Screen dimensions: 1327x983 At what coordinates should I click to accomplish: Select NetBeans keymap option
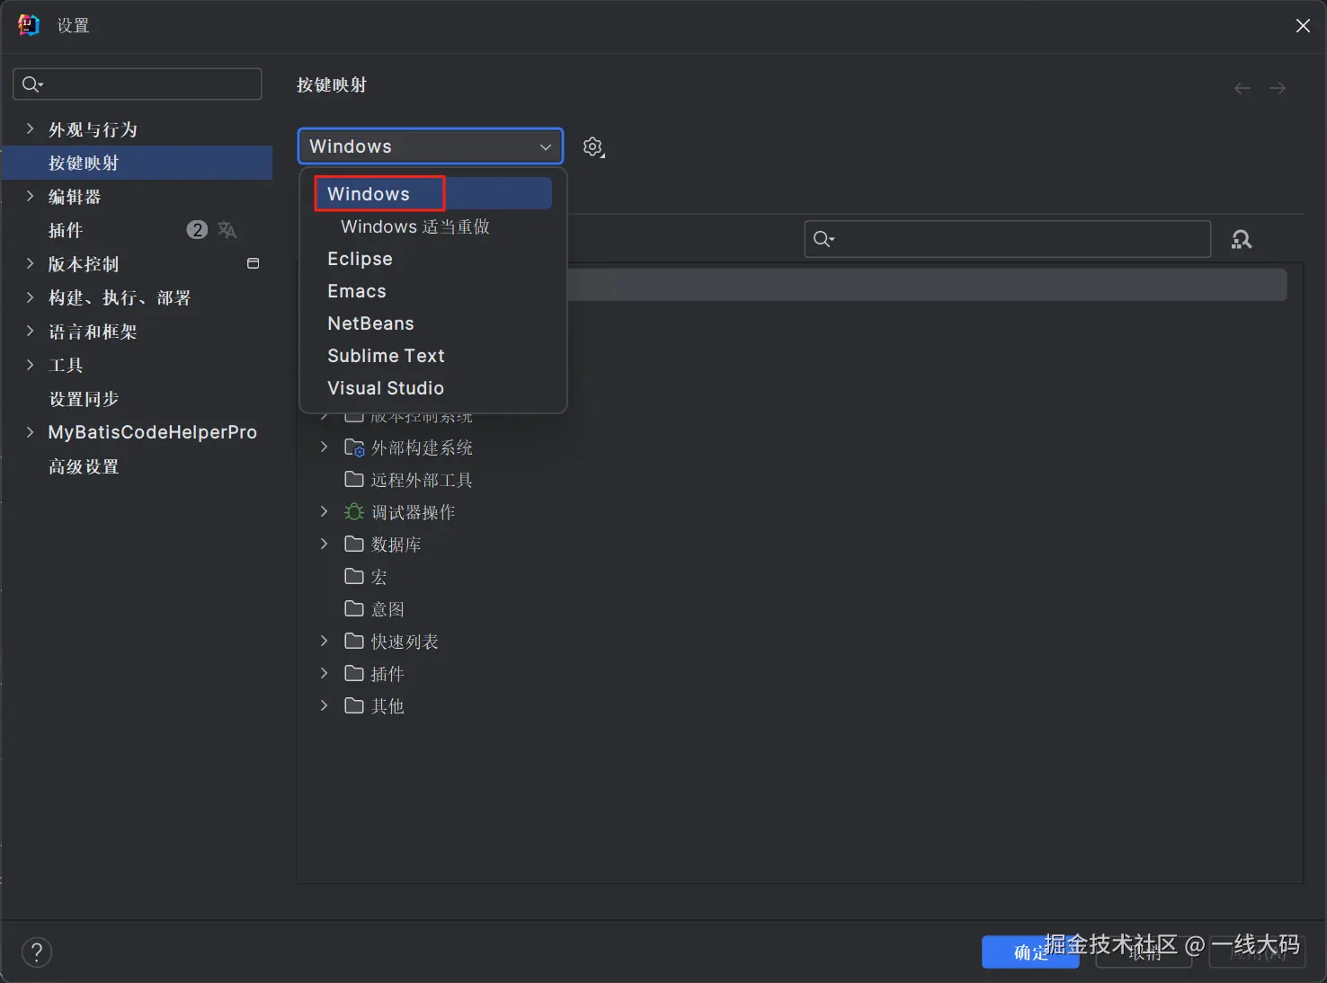click(432, 323)
